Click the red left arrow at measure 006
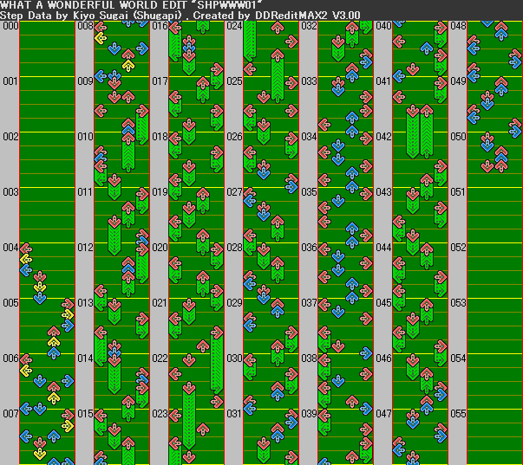The width and height of the screenshot is (523, 465). click(26, 359)
